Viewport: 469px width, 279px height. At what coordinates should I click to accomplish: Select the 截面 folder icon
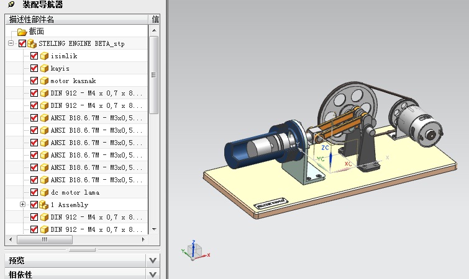(x=22, y=32)
